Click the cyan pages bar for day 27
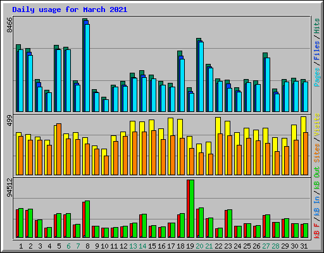This screenshot has width=324, height=253. point(268,85)
